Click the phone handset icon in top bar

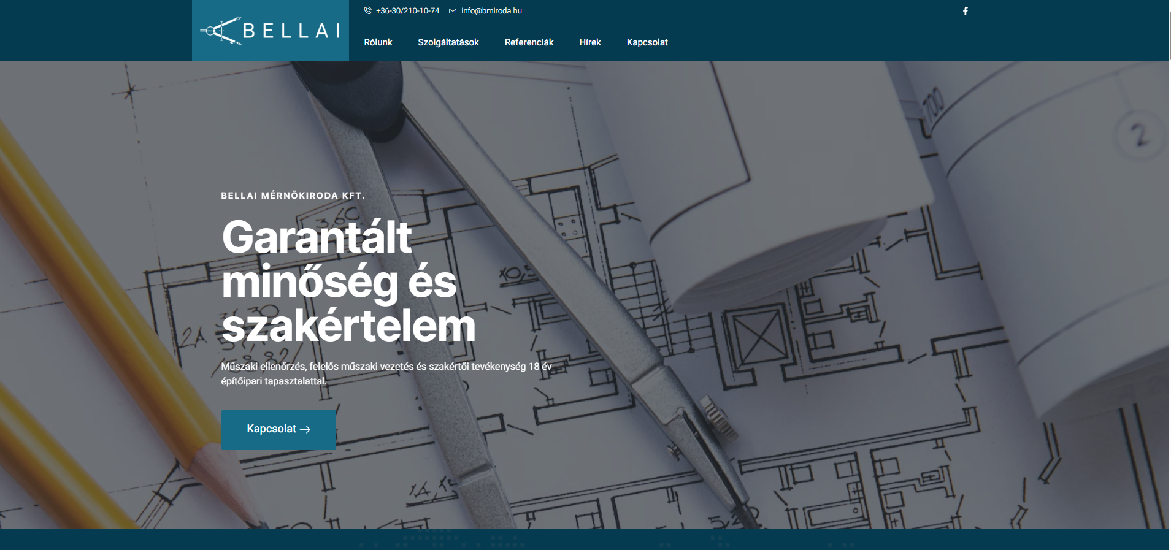367,10
